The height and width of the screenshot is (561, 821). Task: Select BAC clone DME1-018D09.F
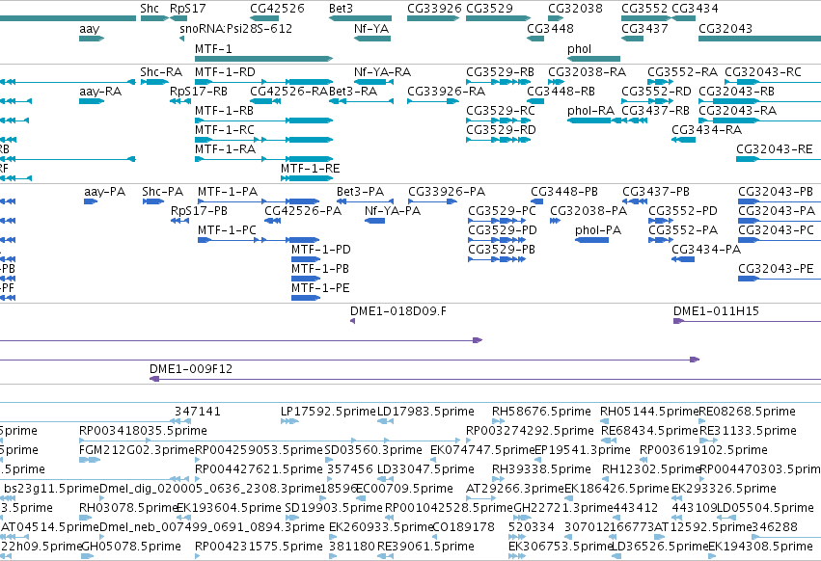point(352,321)
